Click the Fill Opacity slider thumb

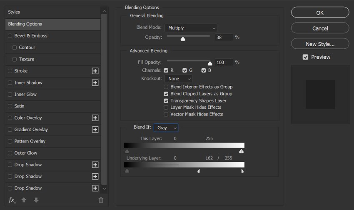(210, 63)
